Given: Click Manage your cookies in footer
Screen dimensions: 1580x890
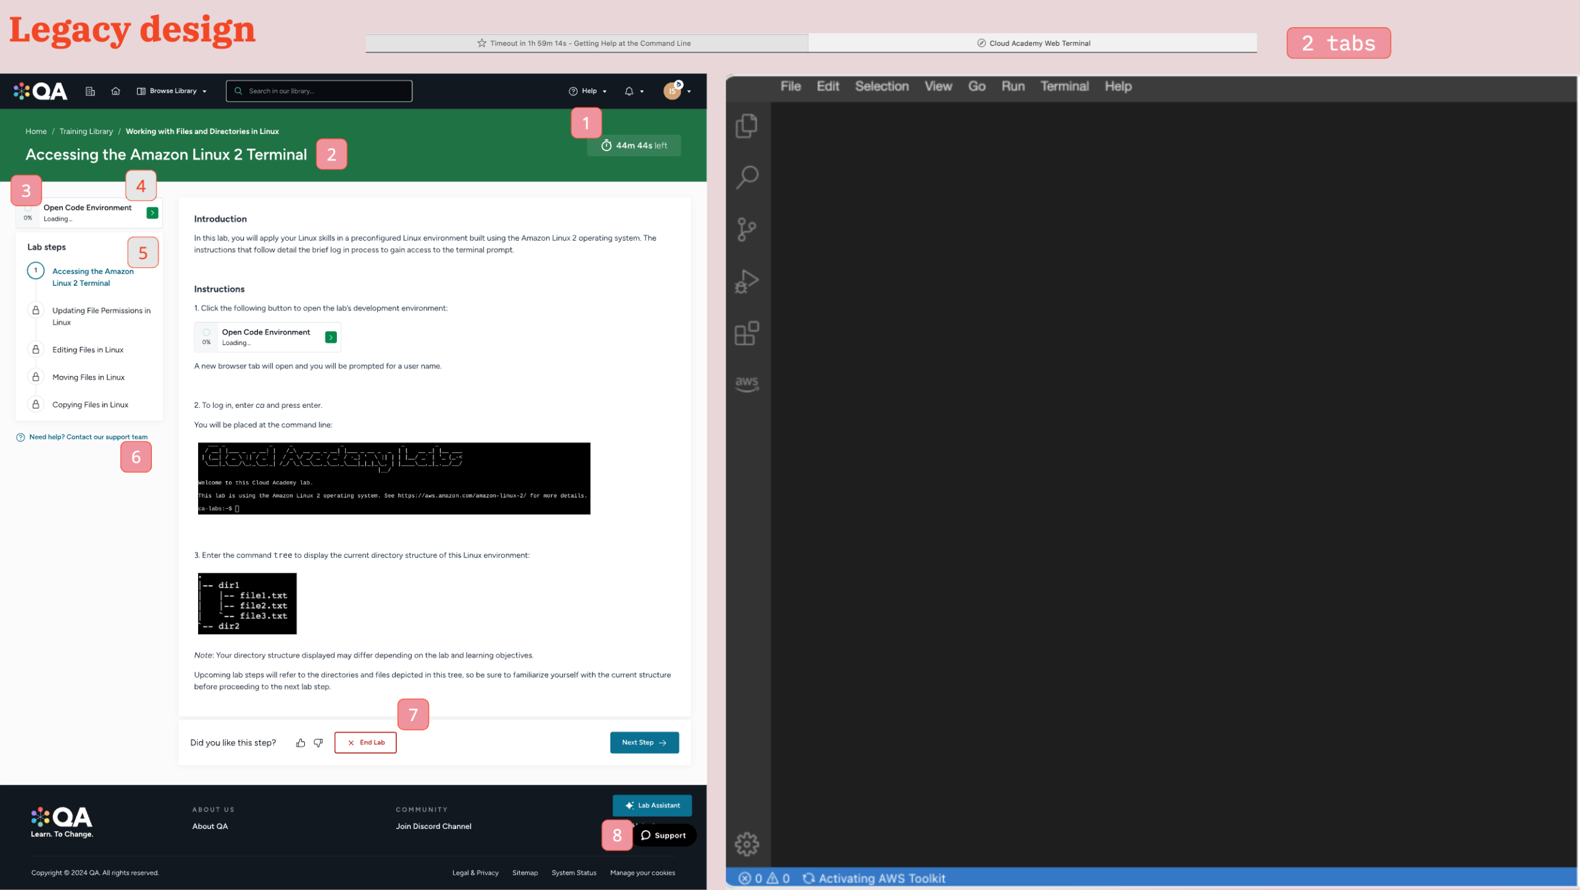Looking at the screenshot, I should [x=642, y=873].
